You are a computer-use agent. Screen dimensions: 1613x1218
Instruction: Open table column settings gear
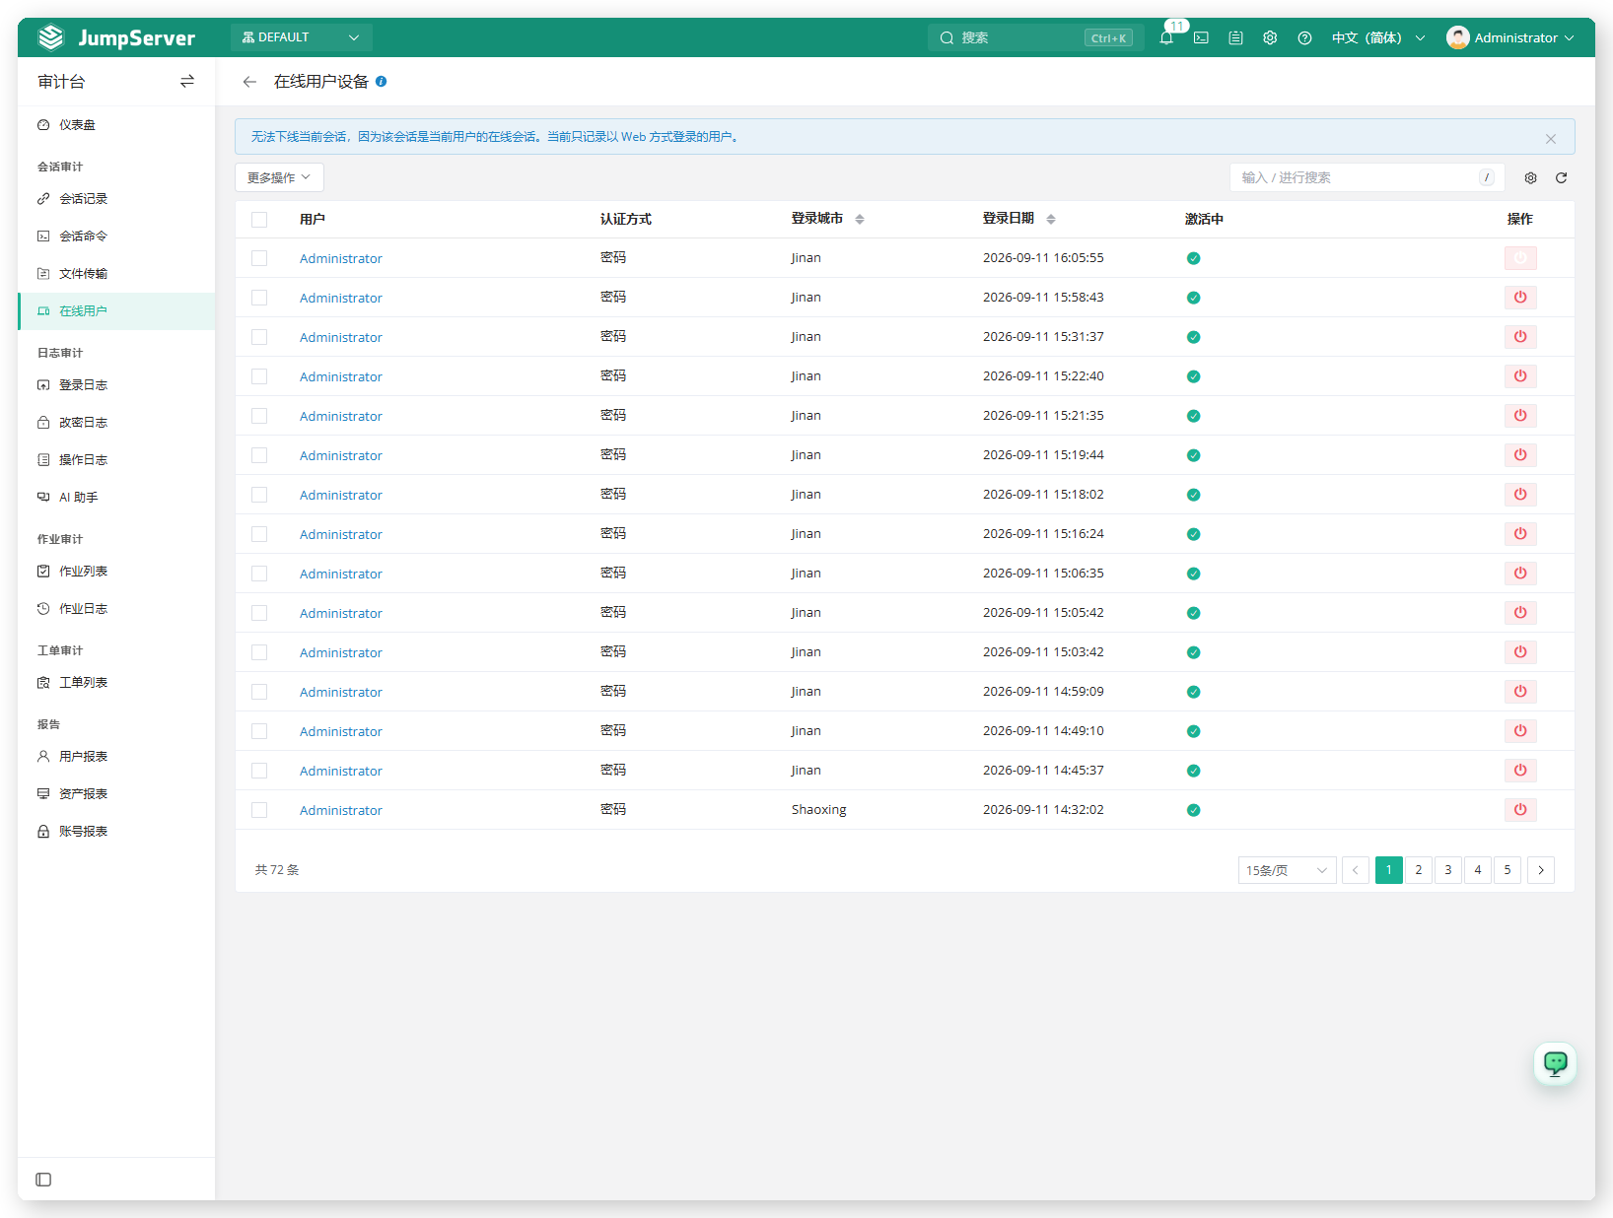pyautogui.click(x=1530, y=178)
